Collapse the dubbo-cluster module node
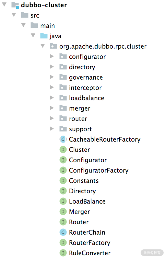This screenshot has width=166, height=258. coord(4,4)
